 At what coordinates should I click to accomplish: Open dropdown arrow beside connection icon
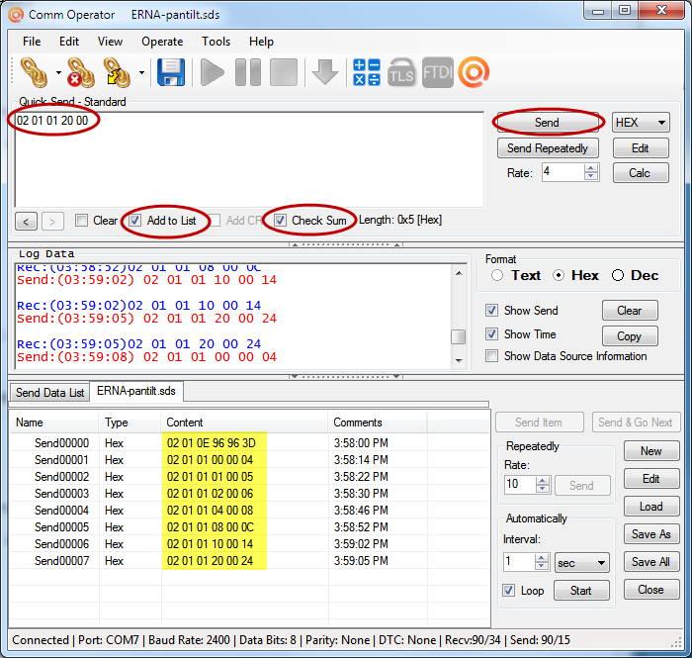(x=58, y=72)
